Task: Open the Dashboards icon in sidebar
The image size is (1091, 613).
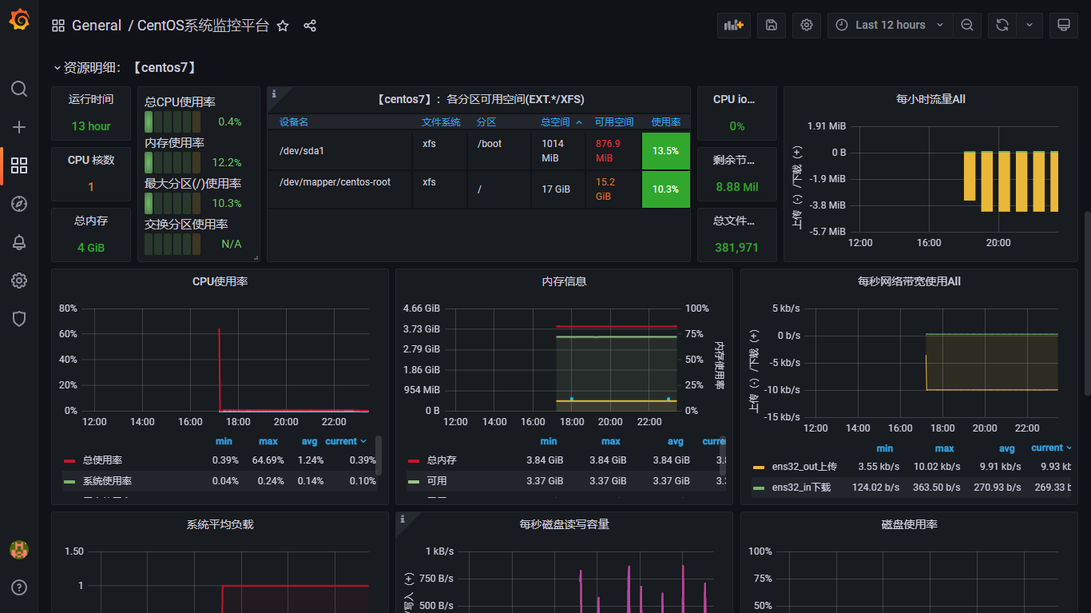Action: (x=19, y=165)
